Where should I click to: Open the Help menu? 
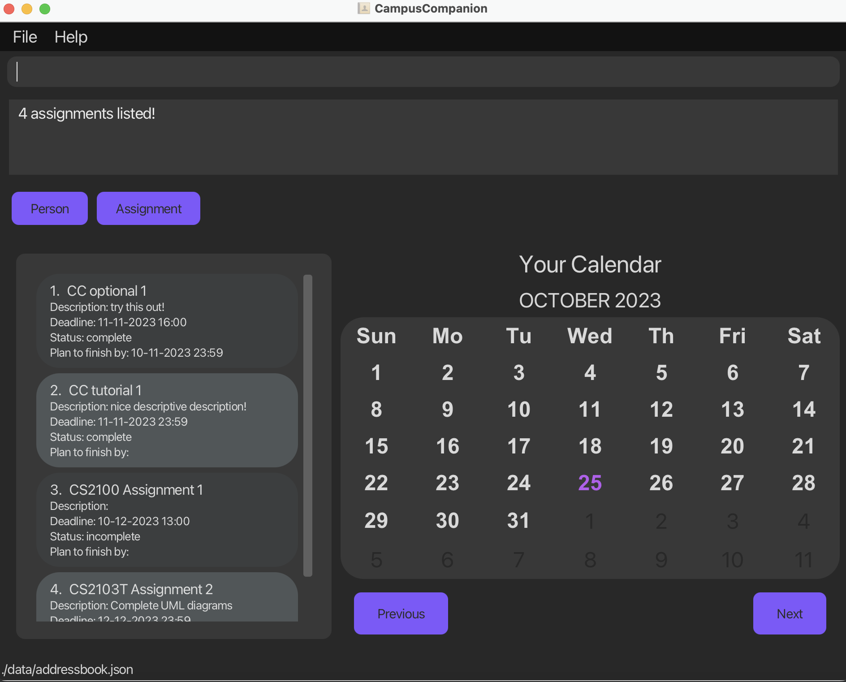[x=71, y=37]
